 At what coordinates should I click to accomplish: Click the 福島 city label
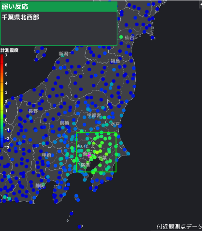pos(115,61)
